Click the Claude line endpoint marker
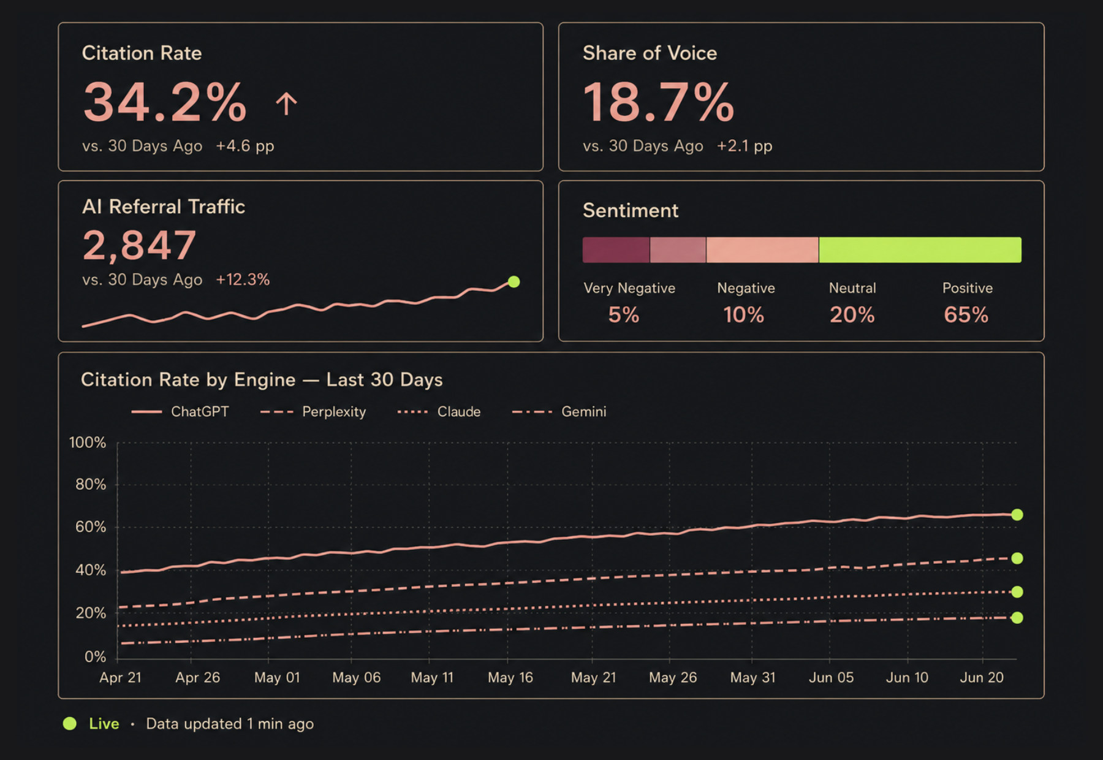 click(1017, 592)
